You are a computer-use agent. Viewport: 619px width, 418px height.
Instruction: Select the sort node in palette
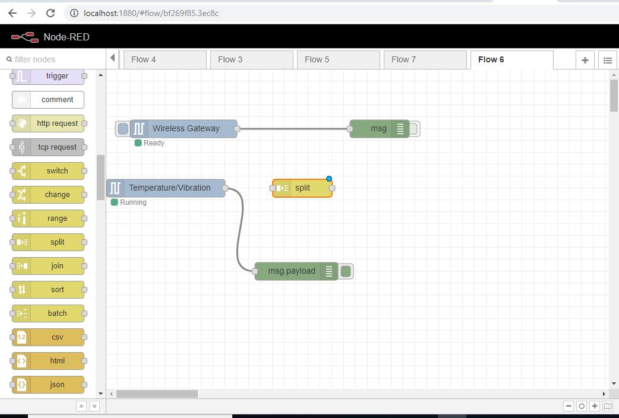[48, 289]
